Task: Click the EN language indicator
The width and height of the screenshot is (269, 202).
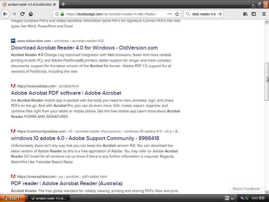Action: coord(227,198)
